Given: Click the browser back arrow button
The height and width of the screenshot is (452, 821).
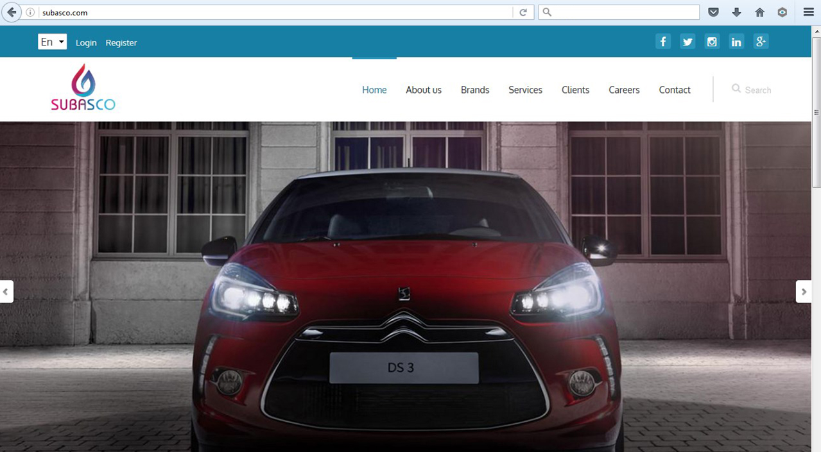Looking at the screenshot, I should 12,12.
